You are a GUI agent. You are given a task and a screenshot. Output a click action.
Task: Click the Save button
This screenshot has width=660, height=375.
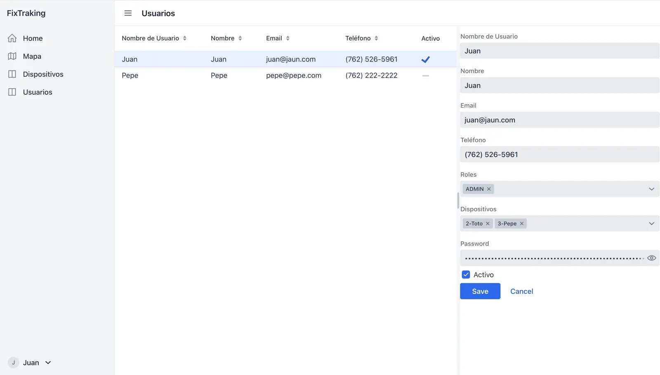[x=480, y=291]
